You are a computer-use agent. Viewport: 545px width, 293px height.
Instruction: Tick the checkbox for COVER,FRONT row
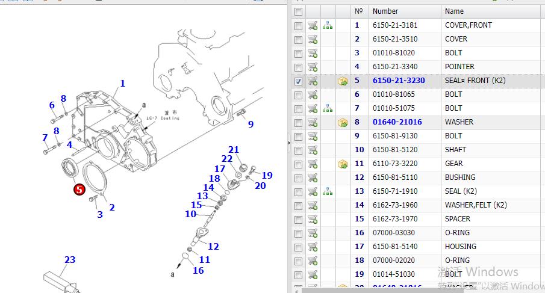(299, 25)
